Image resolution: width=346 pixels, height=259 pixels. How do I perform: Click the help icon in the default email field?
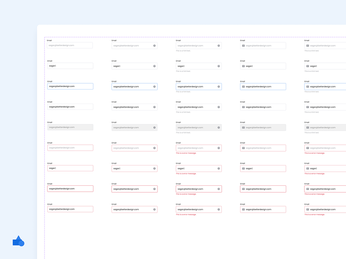coord(154,45)
